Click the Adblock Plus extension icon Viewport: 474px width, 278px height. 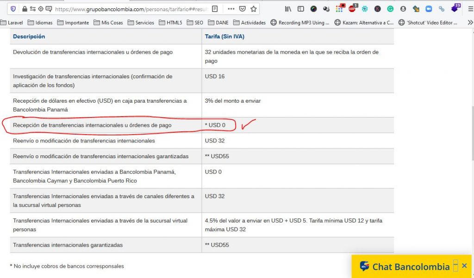[x=352, y=8]
